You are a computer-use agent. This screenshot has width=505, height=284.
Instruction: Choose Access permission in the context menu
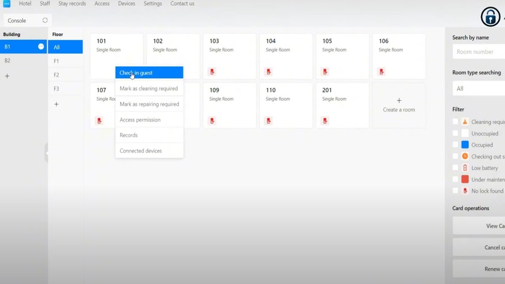[149, 120]
